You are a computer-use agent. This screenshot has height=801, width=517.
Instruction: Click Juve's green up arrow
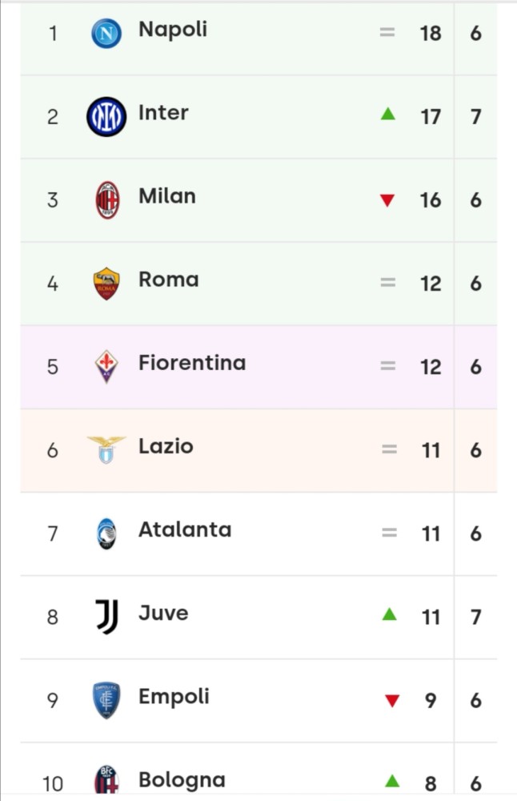tap(390, 614)
